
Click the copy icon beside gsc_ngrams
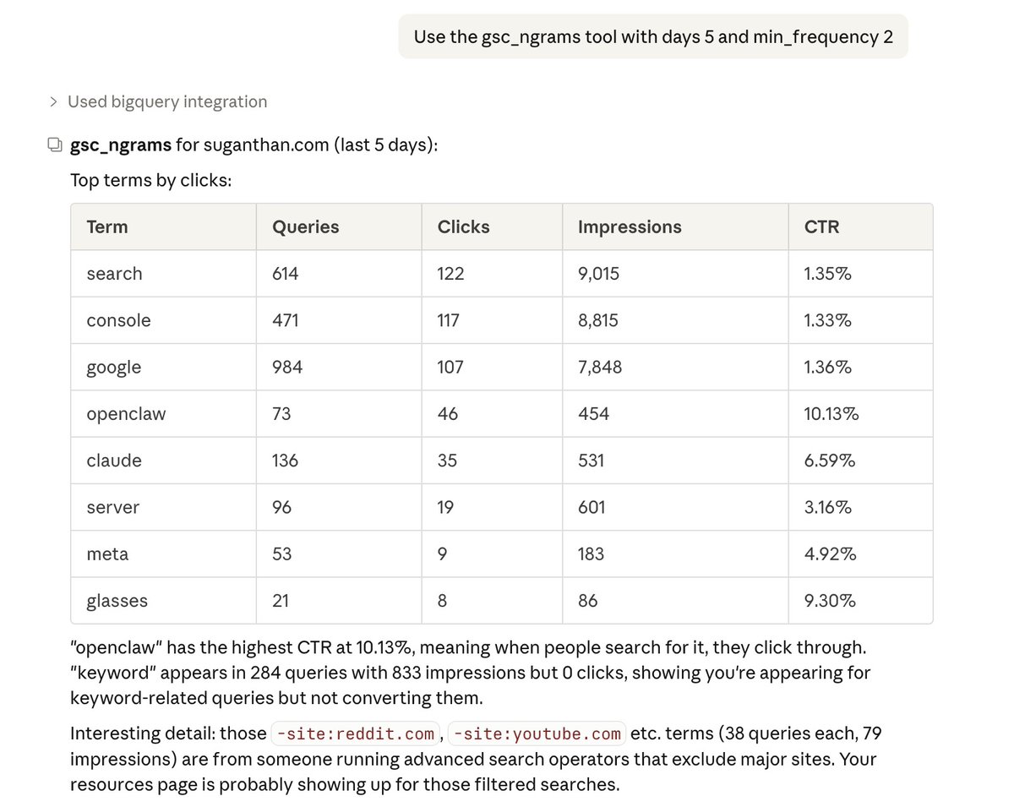point(55,145)
